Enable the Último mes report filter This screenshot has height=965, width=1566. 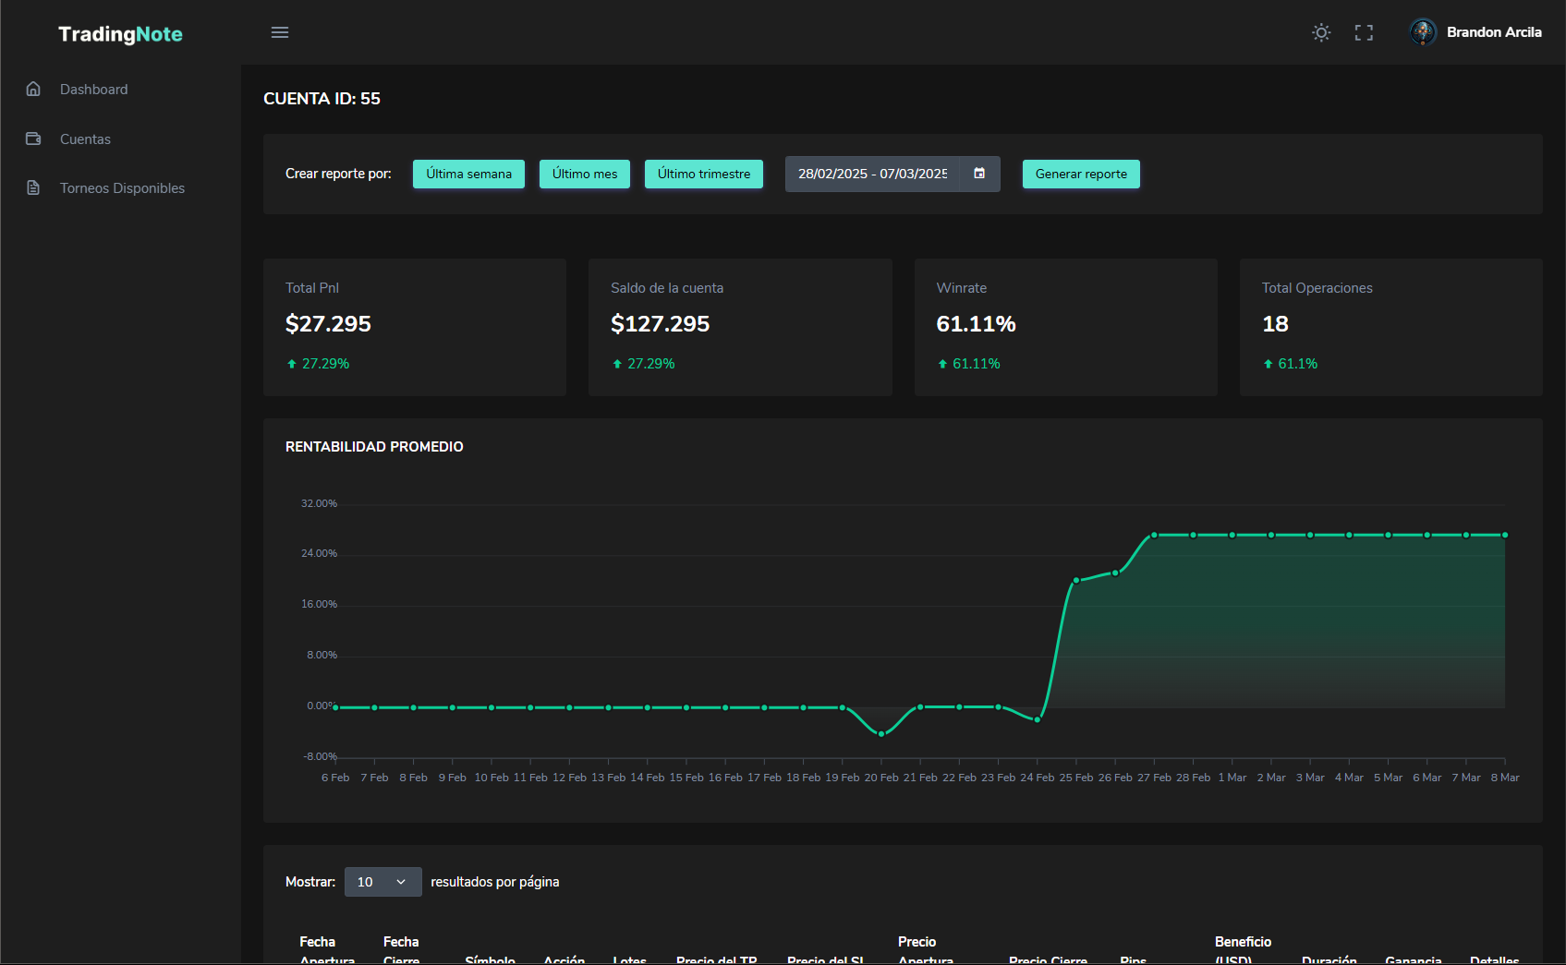[x=584, y=174]
